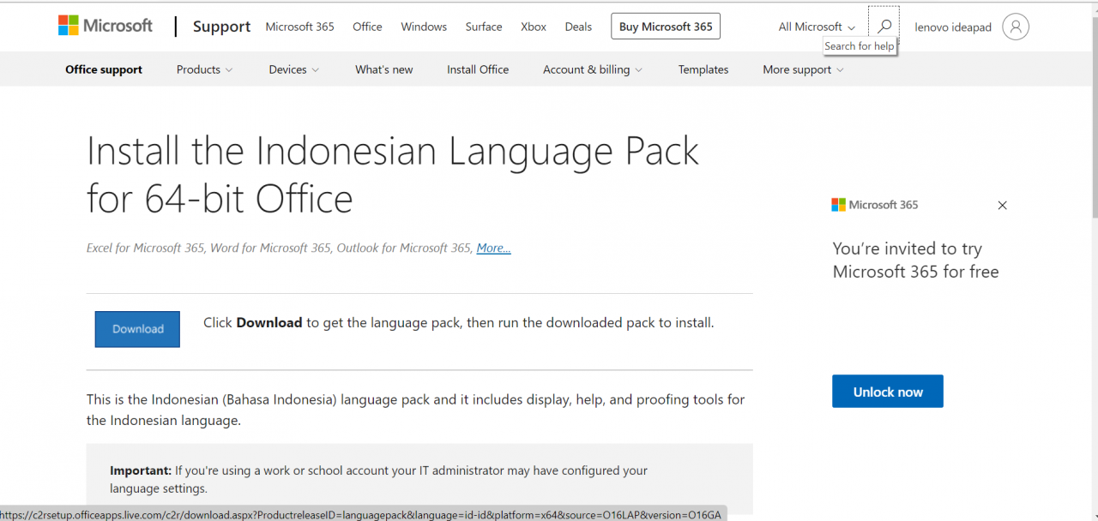Screen dimensions: 1098x521
Task: Open the Xbox header link
Action: click(x=534, y=27)
